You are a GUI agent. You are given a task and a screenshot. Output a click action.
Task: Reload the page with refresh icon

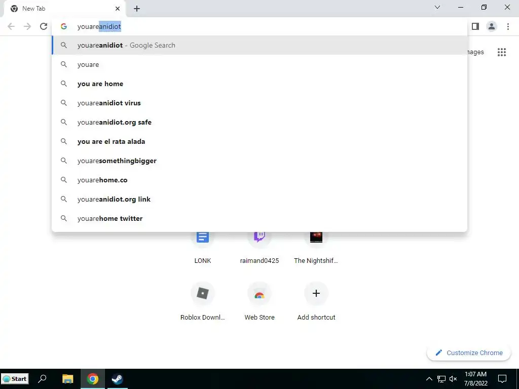[x=44, y=26]
